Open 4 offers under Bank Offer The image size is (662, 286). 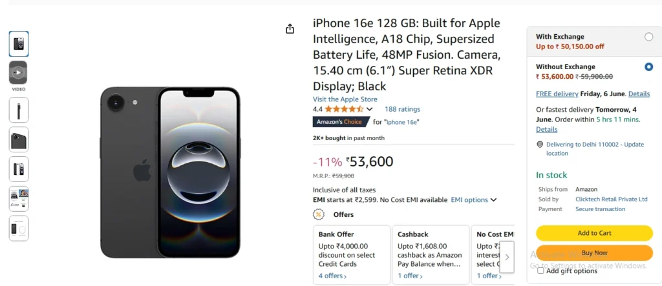coord(332,276)
